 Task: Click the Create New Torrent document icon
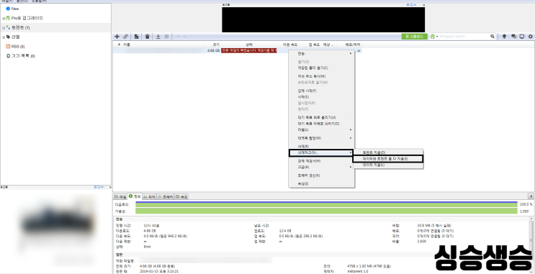point(137,37)
